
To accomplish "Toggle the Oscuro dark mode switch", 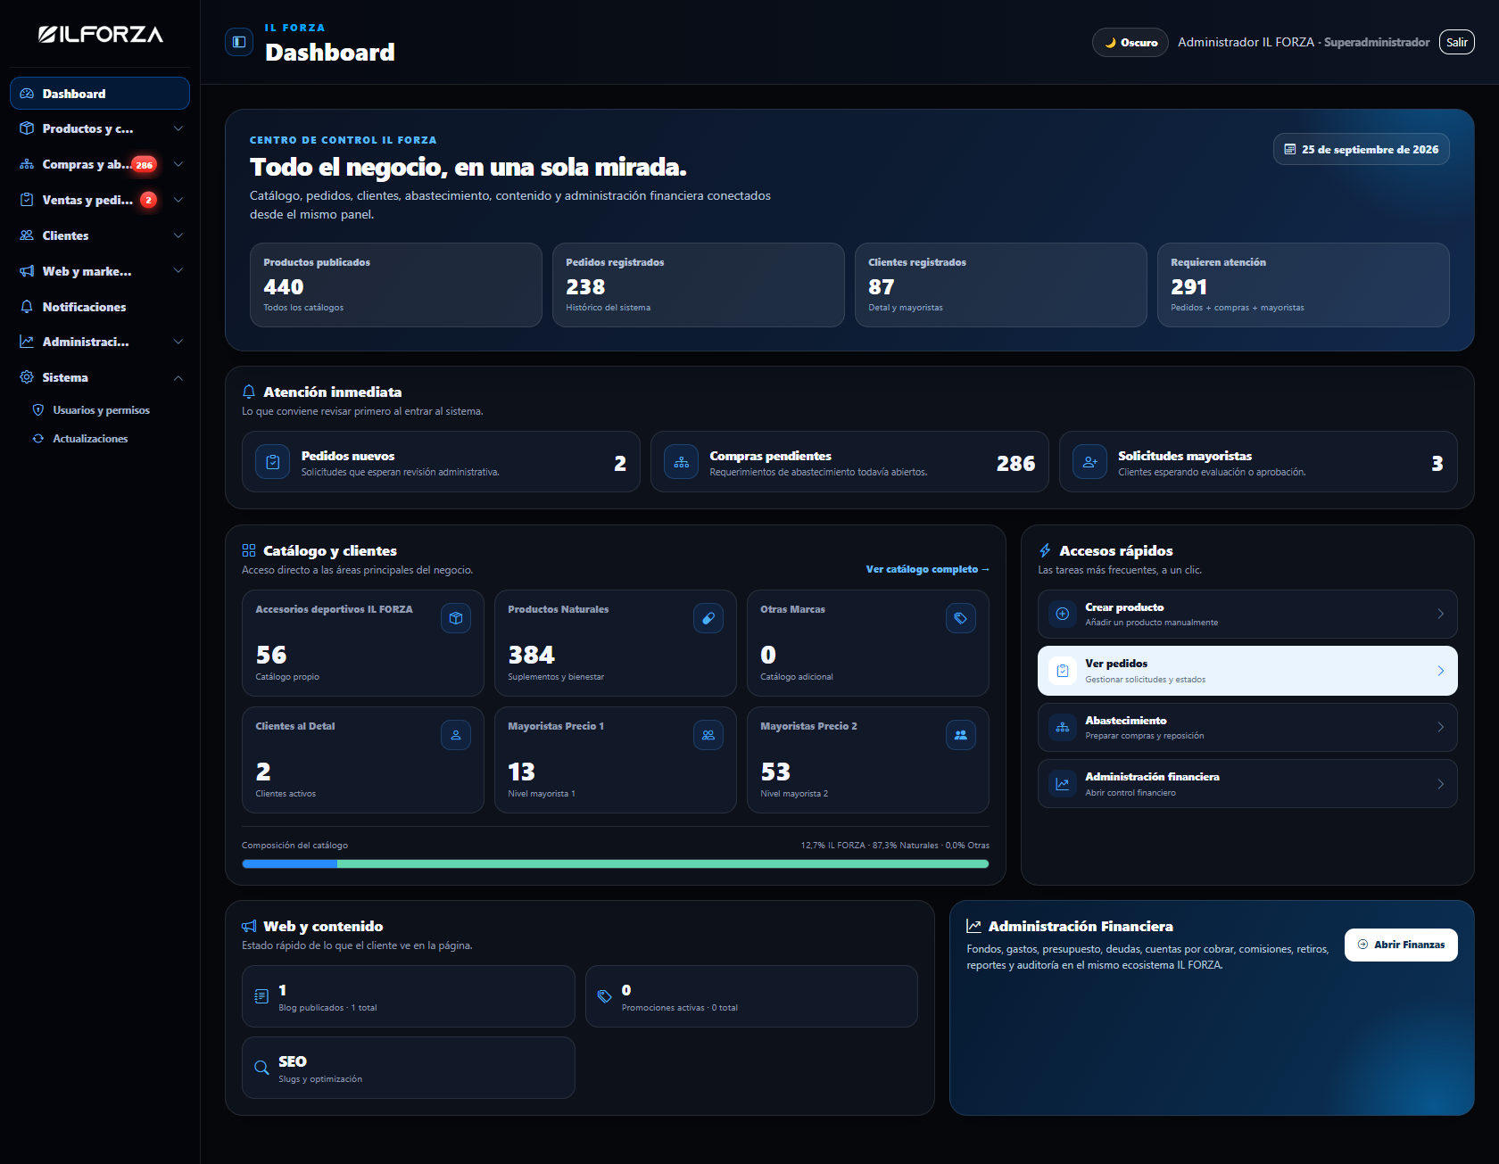I will 1130,42.
